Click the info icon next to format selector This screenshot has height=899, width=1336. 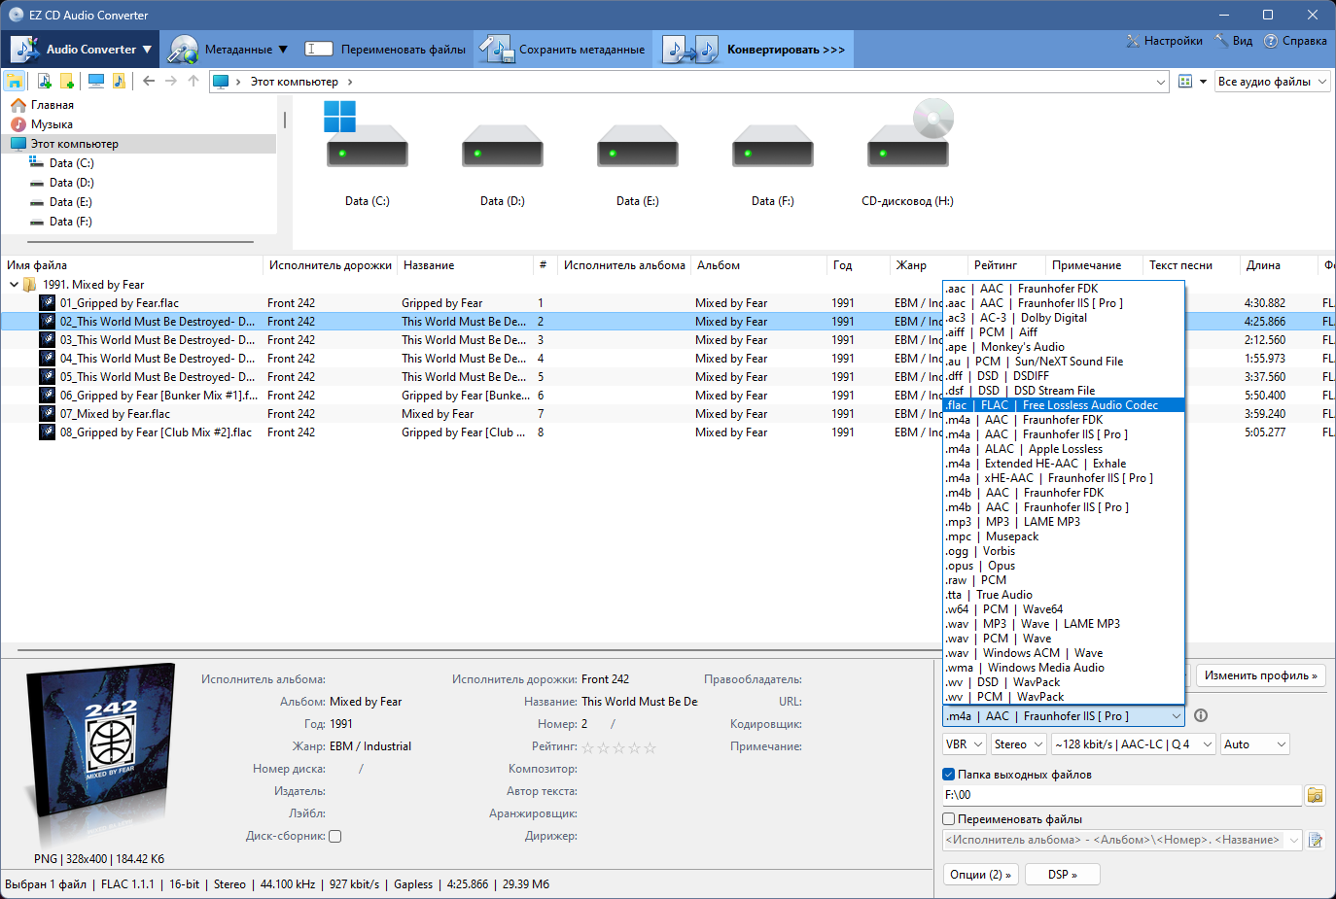coord(1201,715)
